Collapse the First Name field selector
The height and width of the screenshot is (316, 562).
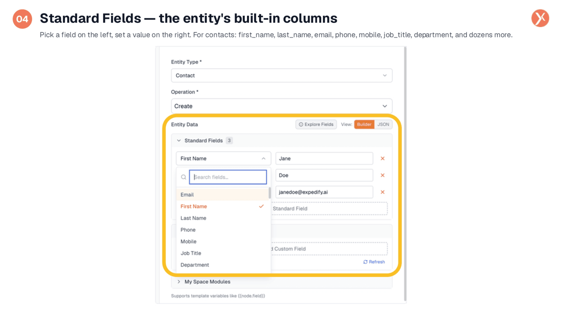click(x=223, y=158)
